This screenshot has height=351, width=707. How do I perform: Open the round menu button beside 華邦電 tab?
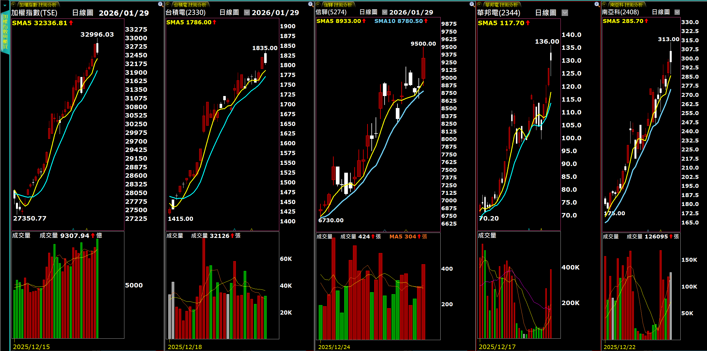point(480,5)
